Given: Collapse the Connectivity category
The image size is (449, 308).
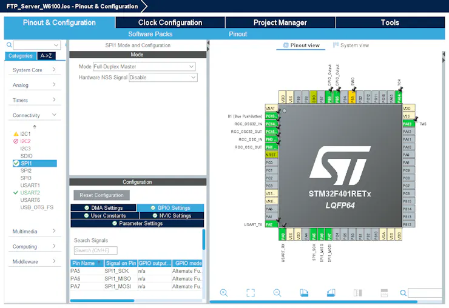Looking at the screenshot, I should tap(35, 115).
